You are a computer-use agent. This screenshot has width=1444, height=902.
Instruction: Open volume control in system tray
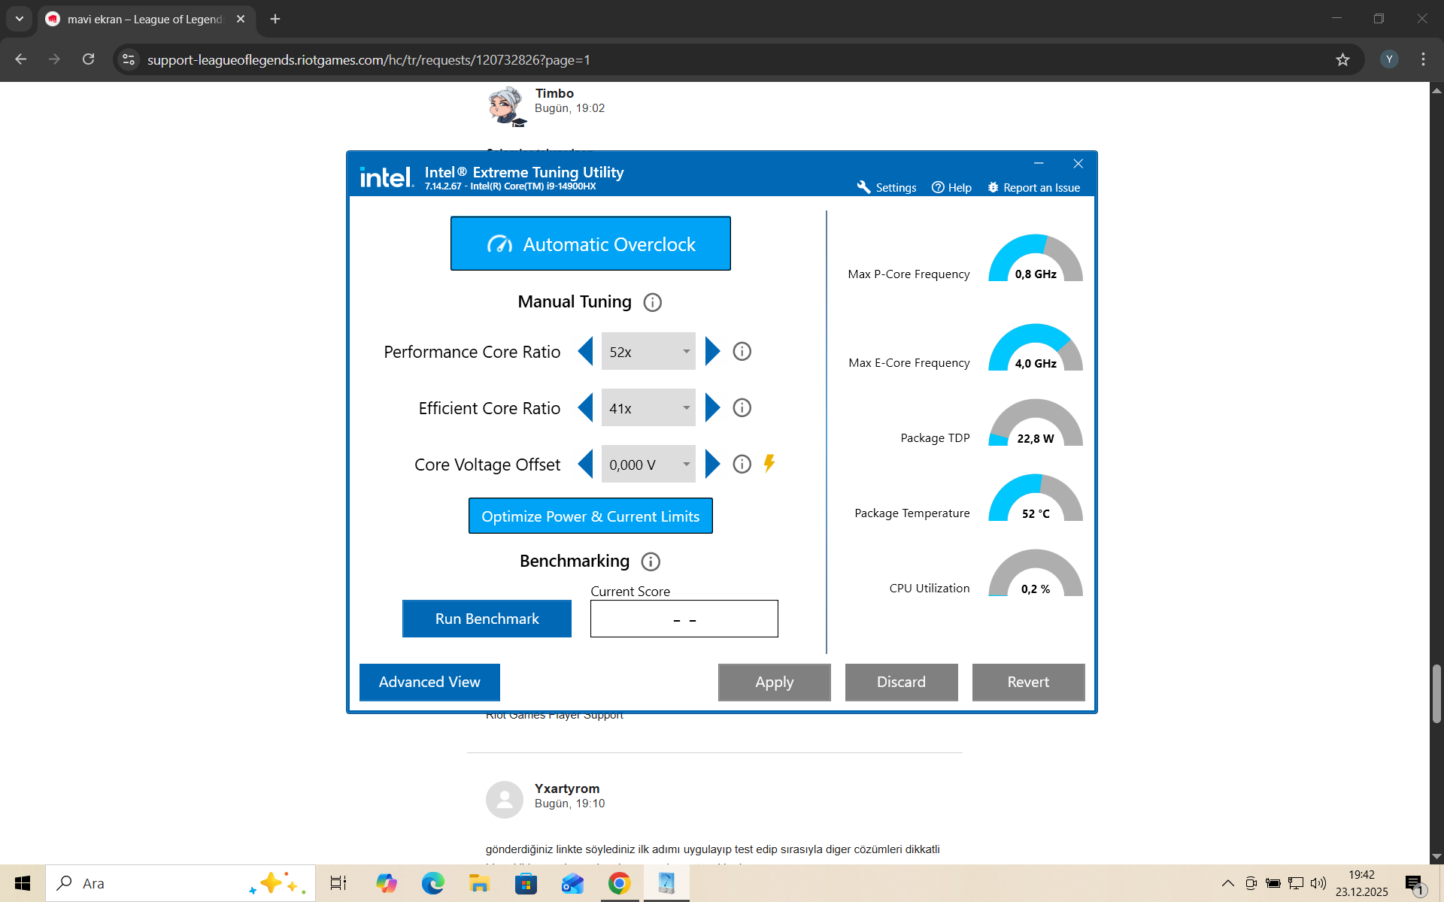click(x=1318, y=883)
